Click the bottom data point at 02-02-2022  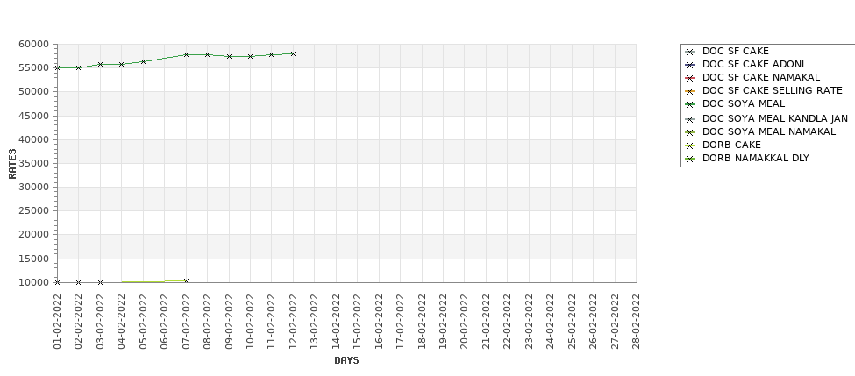[79, 283]
